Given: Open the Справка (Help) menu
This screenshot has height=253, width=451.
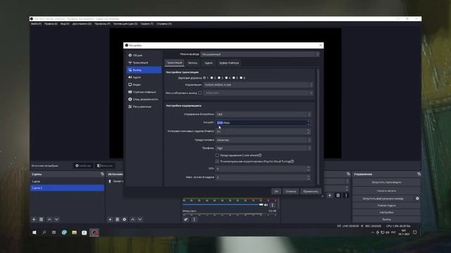Looking at the screenshot, I should tap(164, 24).
